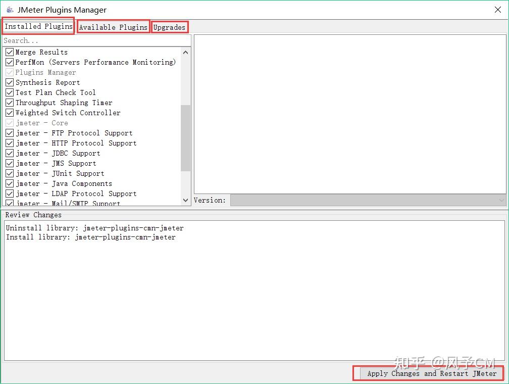Viewport: 509px width, 384px height.
Task: Uncheck the Throughput Shaping Timer plugin
Action: click(9, 102)
